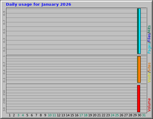Click day 1 on the x-axis
Viewport: 153px width, 119px height.
tap(10, 115)
